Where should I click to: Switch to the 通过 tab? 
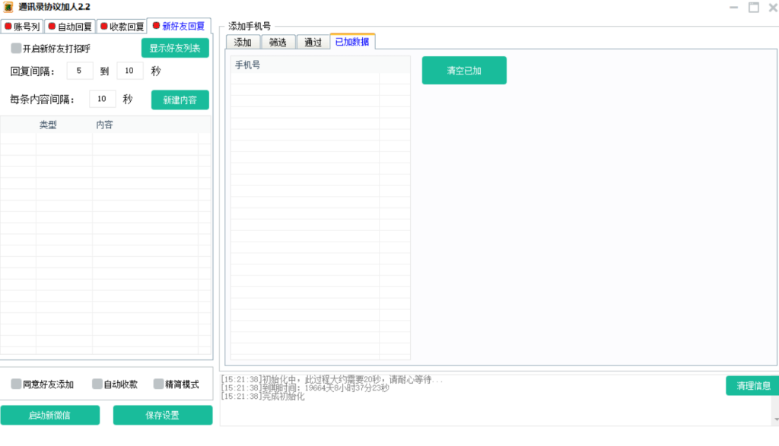tap(313, 43)
